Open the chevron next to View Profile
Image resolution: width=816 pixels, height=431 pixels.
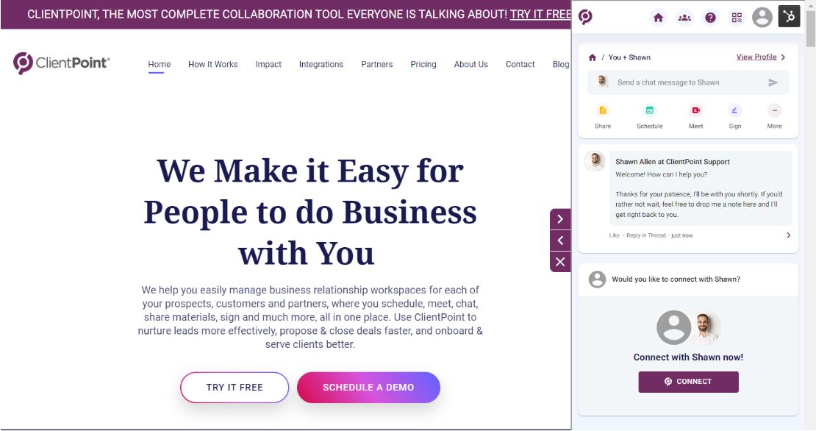point(783,57)
